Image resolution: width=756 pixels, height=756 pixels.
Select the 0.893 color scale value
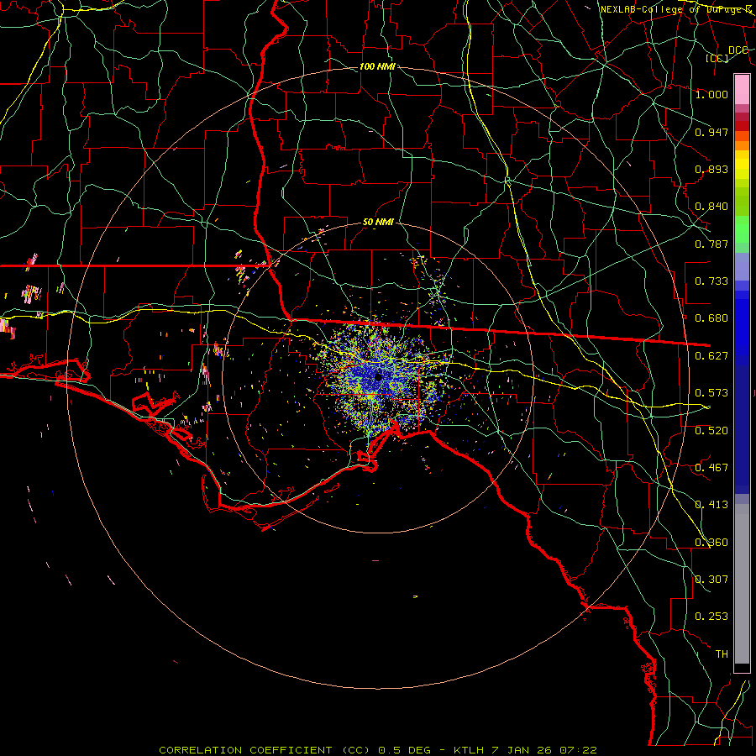pos(711,169)
